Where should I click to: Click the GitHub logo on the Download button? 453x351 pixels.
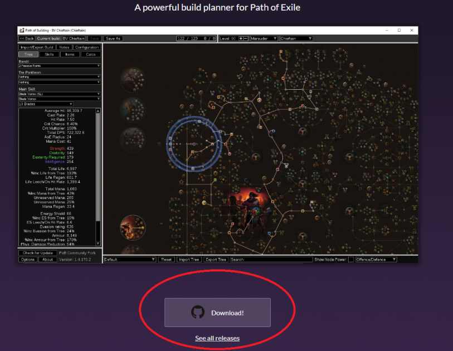coord(198,313)
